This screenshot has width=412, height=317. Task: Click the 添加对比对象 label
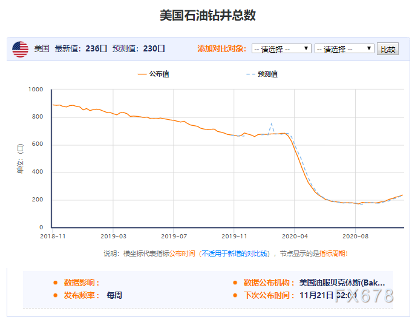[x=222, y=48]
